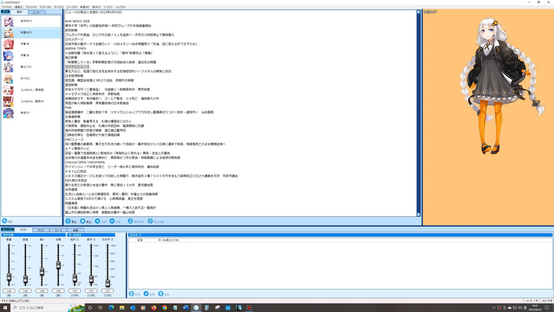
Task: Switch to the ユーザー voice list tab
Action: click(x=36, y=12)
